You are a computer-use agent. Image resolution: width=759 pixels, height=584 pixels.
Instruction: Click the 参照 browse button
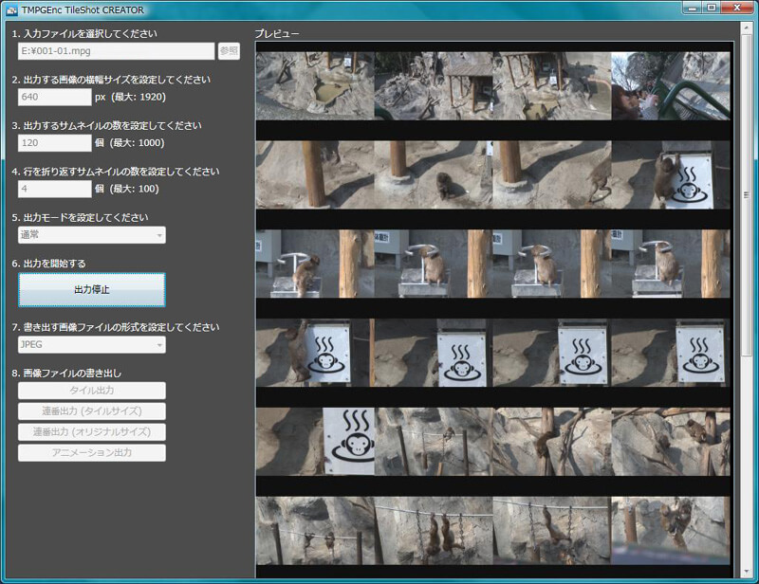(x=229, y=51)
